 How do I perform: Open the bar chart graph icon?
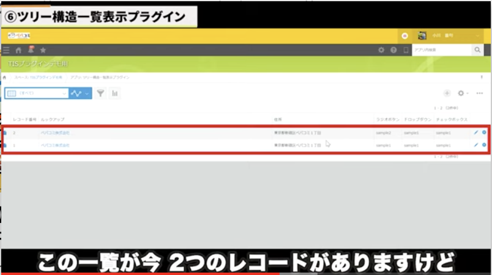(x=114, y=94)
